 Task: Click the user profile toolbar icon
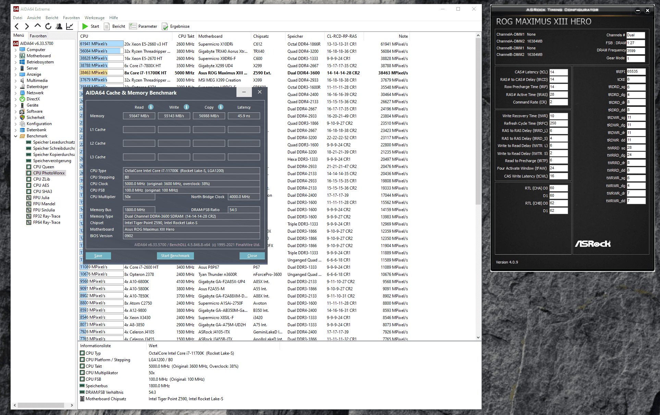[59, 26]
